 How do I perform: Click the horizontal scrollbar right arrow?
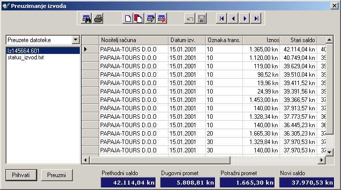point(321,160)
